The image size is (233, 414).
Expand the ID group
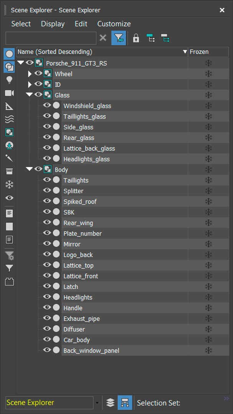coord(30,84)
